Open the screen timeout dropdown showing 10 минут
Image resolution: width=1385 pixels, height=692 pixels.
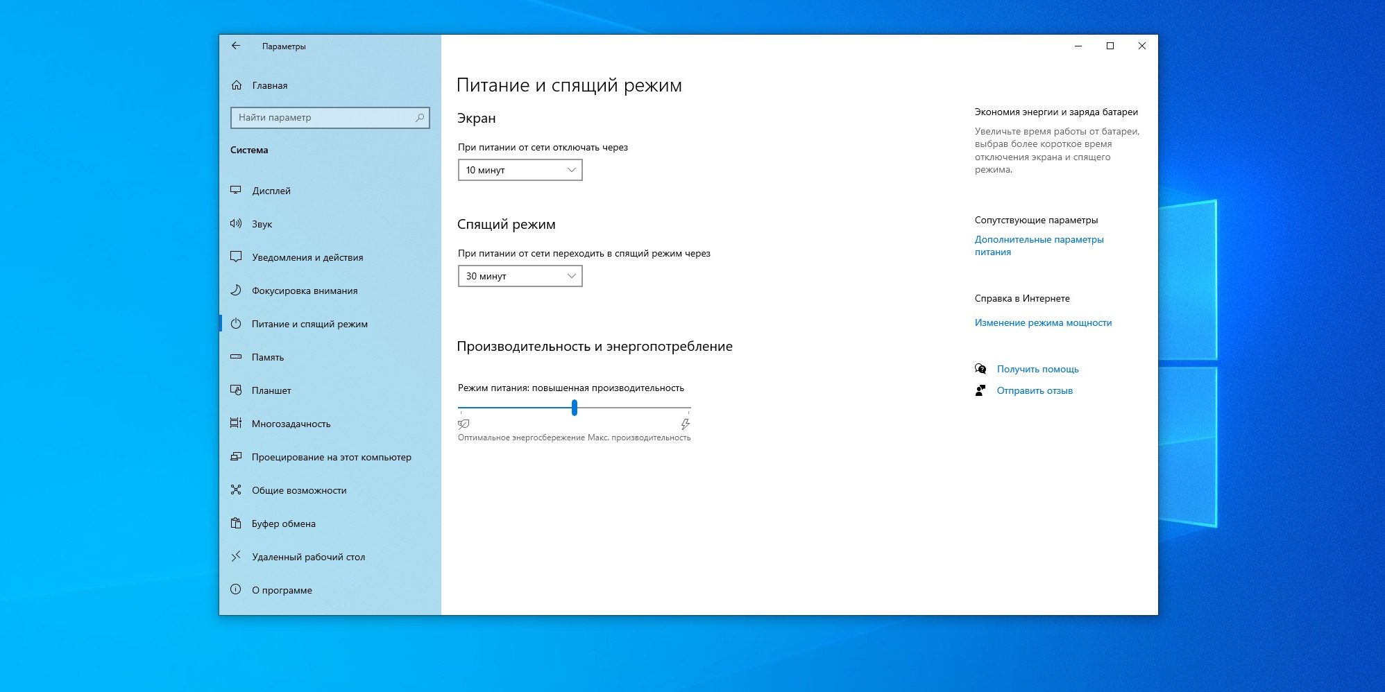(x=520, y=170)
